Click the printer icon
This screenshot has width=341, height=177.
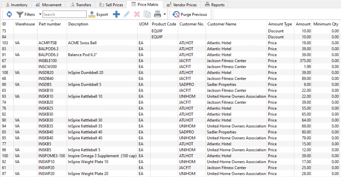point(158,15)
